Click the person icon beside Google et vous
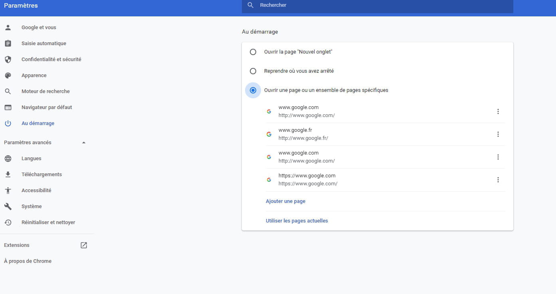The width and height of the screenshot is (556, 294). [8, 28]
